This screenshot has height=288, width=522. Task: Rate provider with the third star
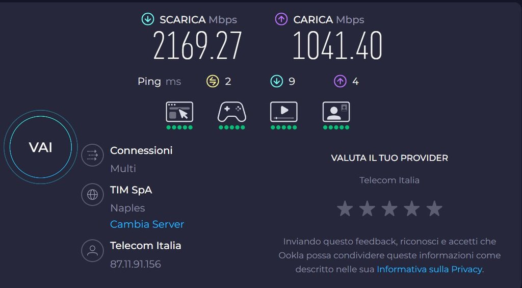[389, 208]
